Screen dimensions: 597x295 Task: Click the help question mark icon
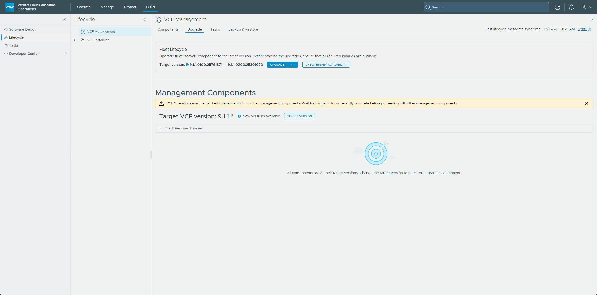pyautogui.click(x=592, y=20)
